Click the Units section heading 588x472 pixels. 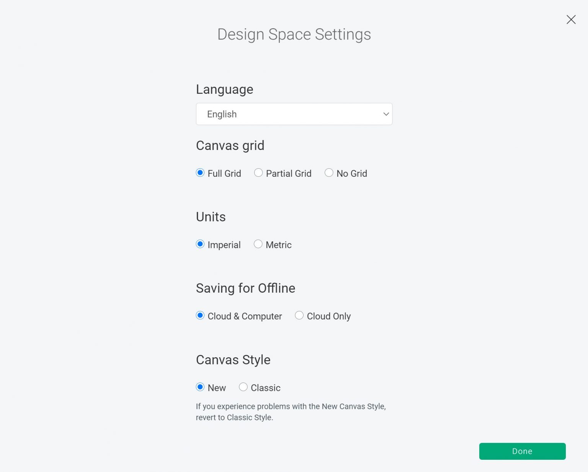tap(211, 217)
